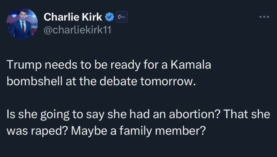Screen dimensions: 277x157
Task: Click the word "Trump" in the tweet
Action: [x=22, y=65]
